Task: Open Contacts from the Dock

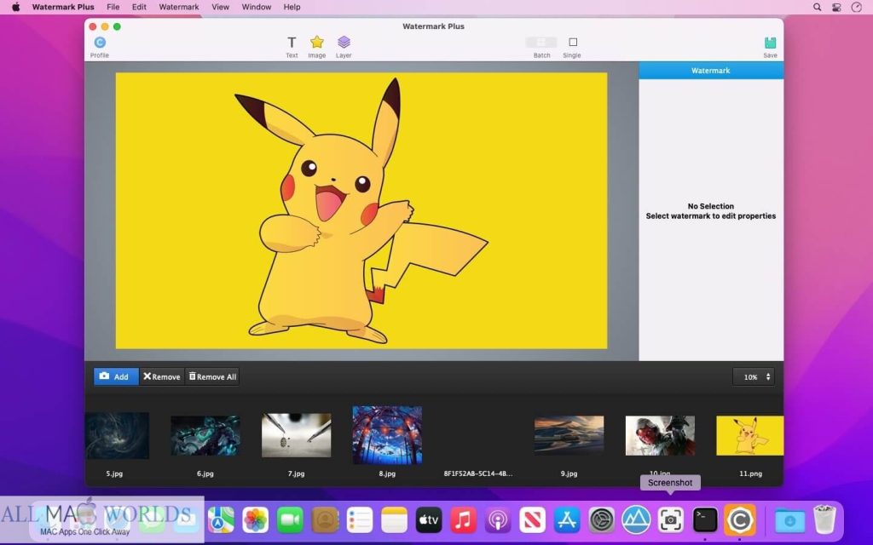Action: click(x=325, y=520)
